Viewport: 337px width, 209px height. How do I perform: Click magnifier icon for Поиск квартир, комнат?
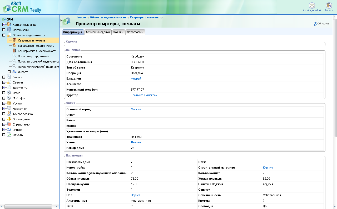tap(14, 56)
